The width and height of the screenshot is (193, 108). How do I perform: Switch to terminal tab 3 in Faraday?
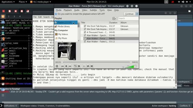[x=14, y=16]
